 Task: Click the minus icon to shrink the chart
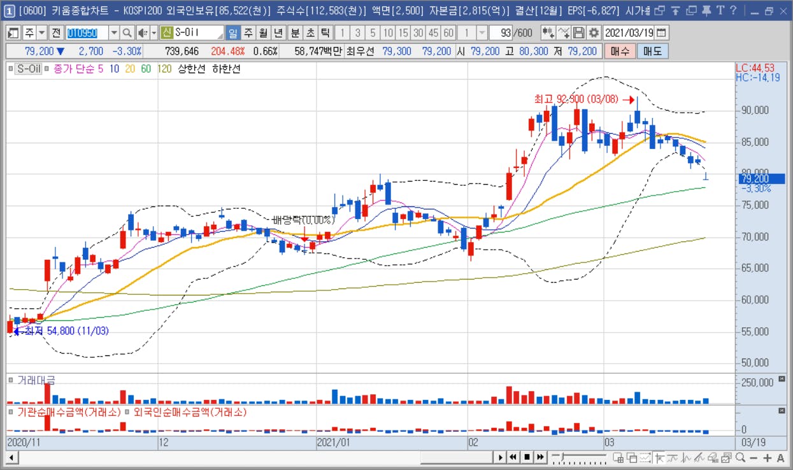click(x=754, y=457)
